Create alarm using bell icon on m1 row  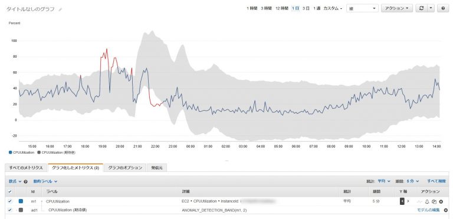coord(427,201)
